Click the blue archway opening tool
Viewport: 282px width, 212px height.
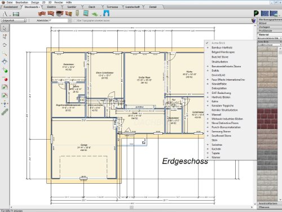pos(106,14)
